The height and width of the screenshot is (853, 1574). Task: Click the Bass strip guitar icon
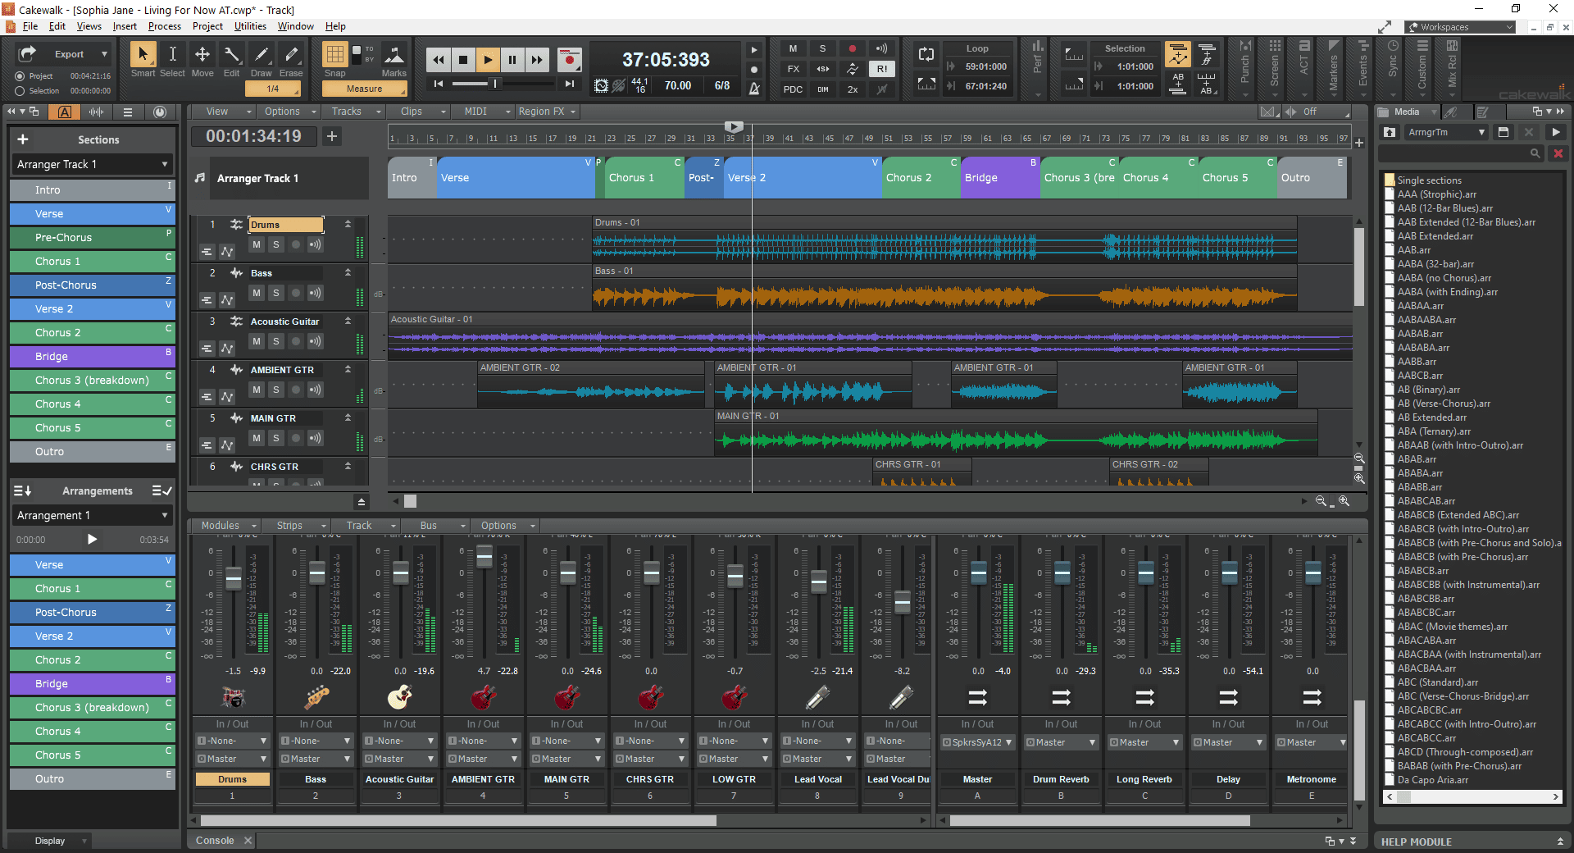[316, 697]
